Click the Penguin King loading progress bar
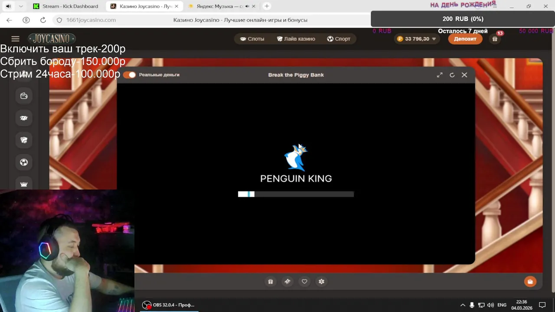 pos(296,194)
